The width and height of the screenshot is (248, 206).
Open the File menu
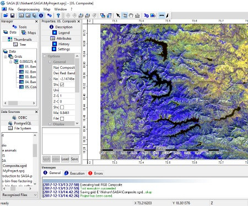(x=11, y=9)
